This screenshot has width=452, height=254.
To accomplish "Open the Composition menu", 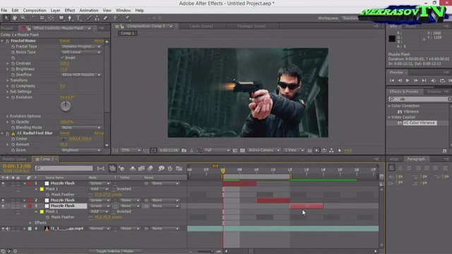I will click(x=35, y=11).
